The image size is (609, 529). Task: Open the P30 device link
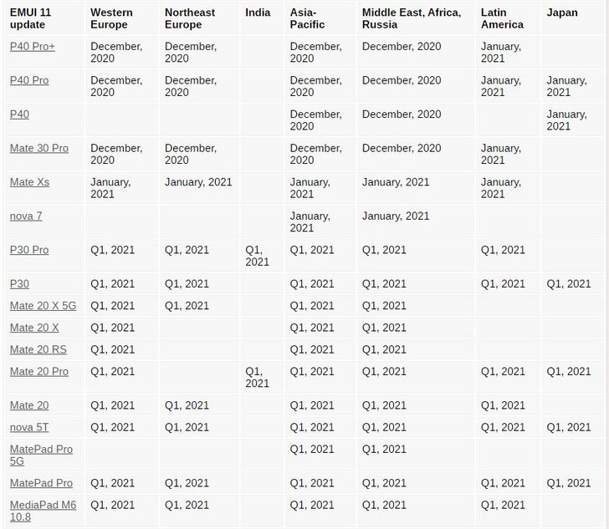19,283
